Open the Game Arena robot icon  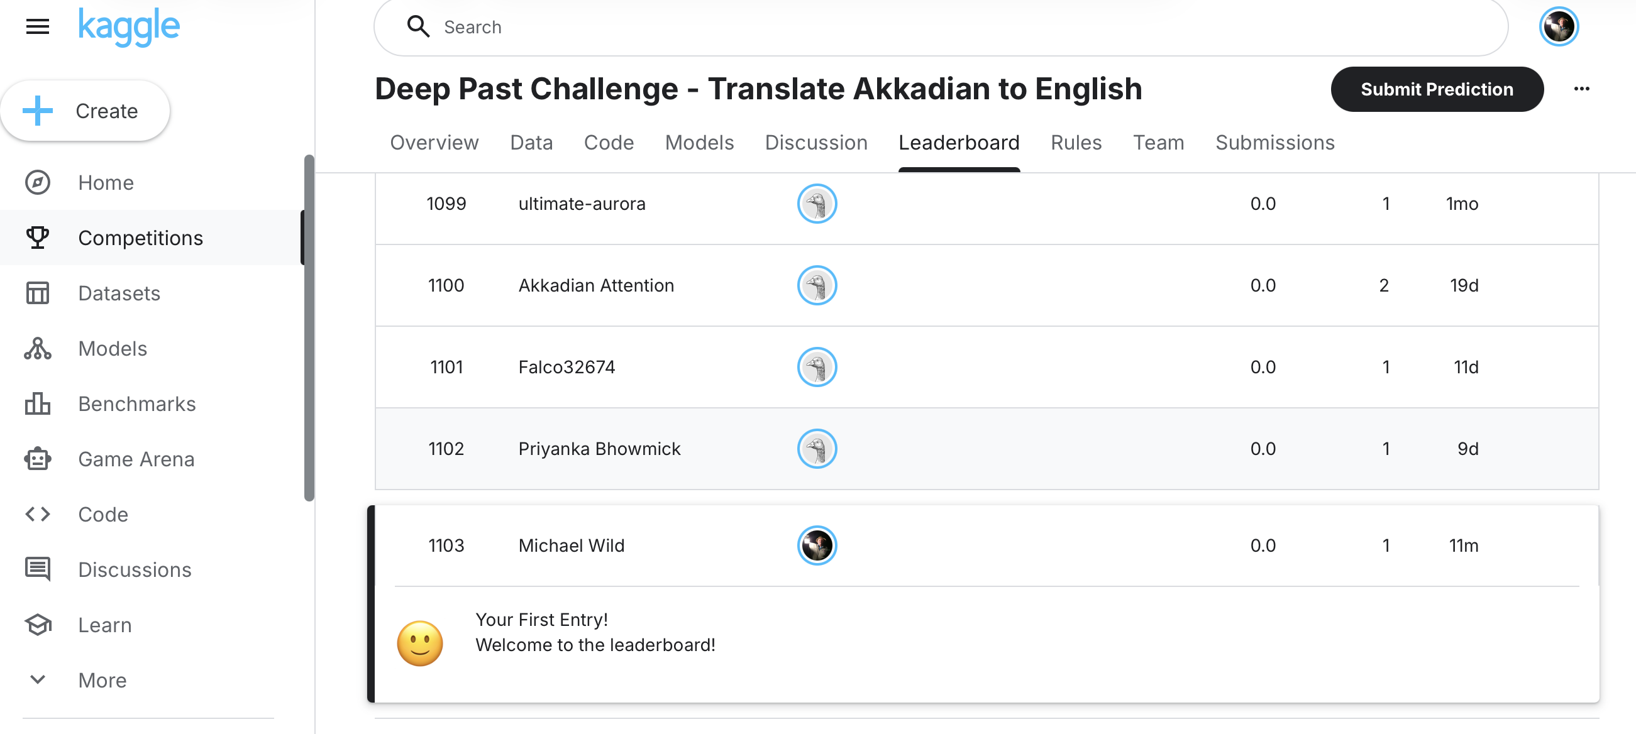pos(38,459)
